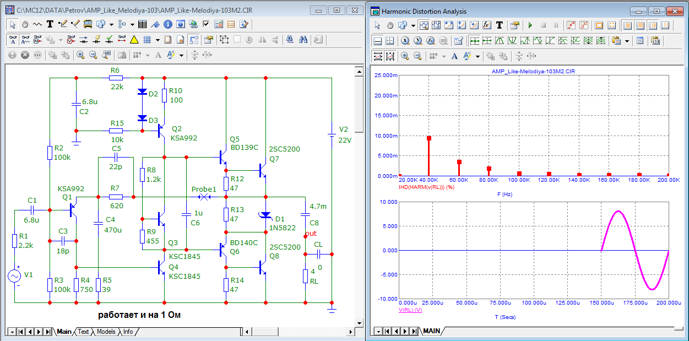The width and height of the screenshot is (689, 341).
Task: Zoom in on the schematic with magnifier plus
Action: point(80,55)
